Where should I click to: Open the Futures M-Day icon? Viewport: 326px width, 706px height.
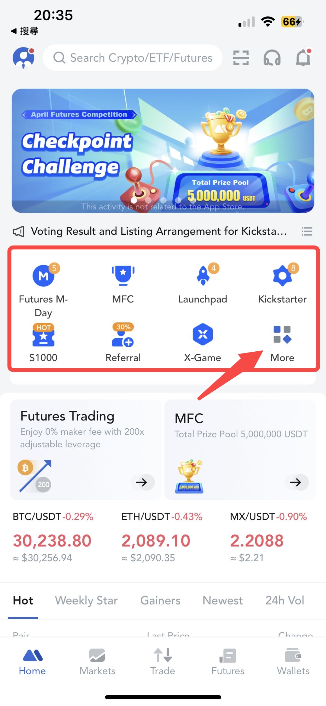point(44,275)
